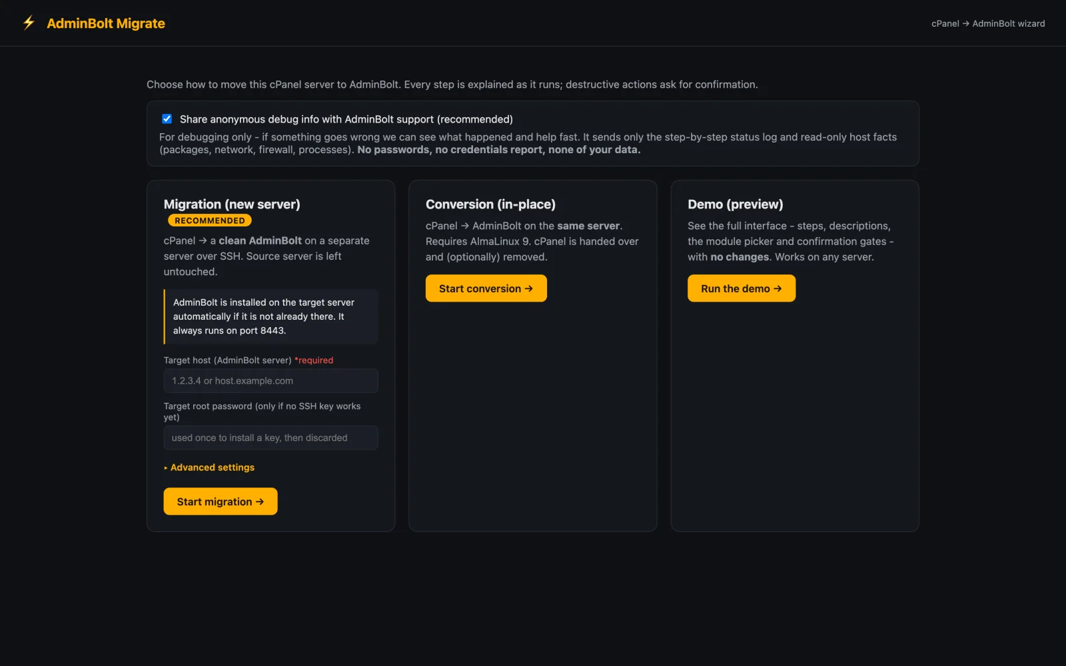
Task: Focus the Target root password field
Action: click(x=270, y=438)
